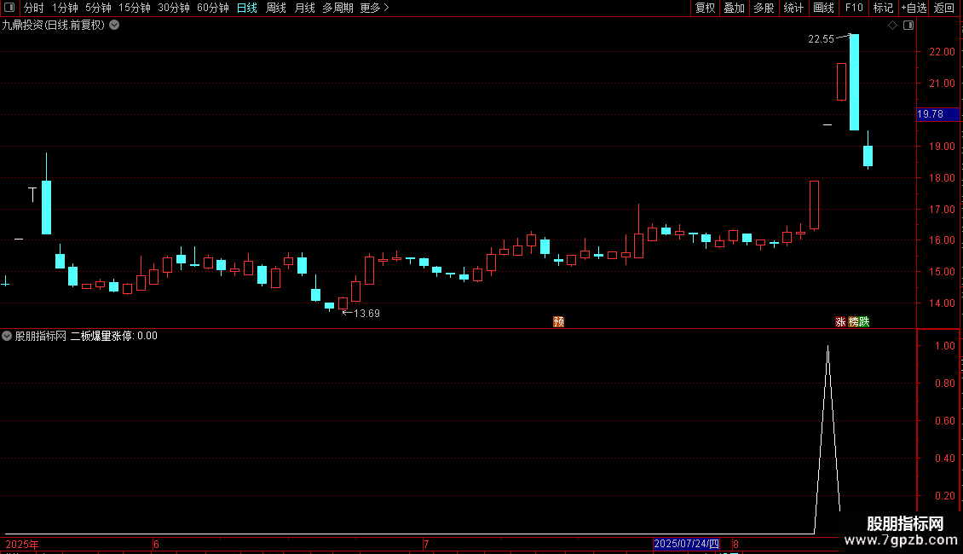Click month 7 on the timeline

(425, 544)
